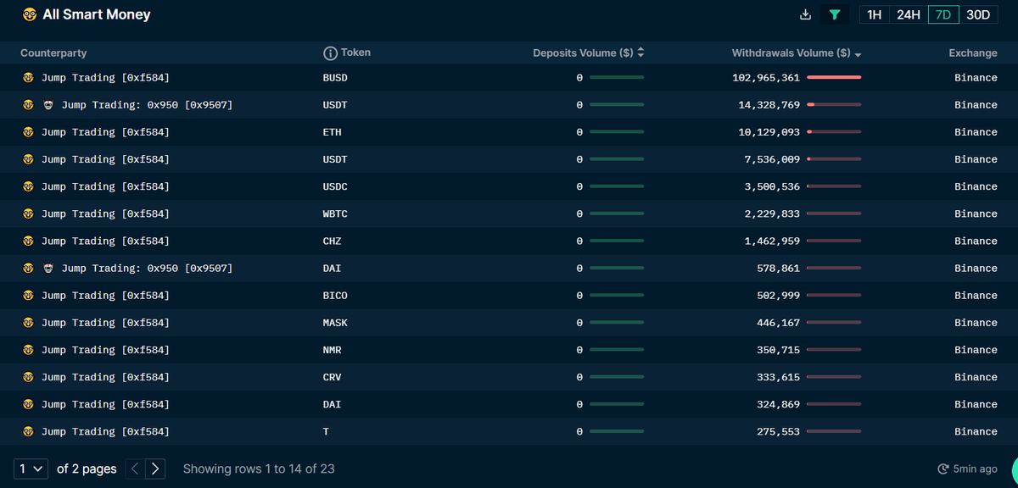Click the Jump Trading 0x950 badge in the DAI row
1018x488 pixels.
click(48, 268)
